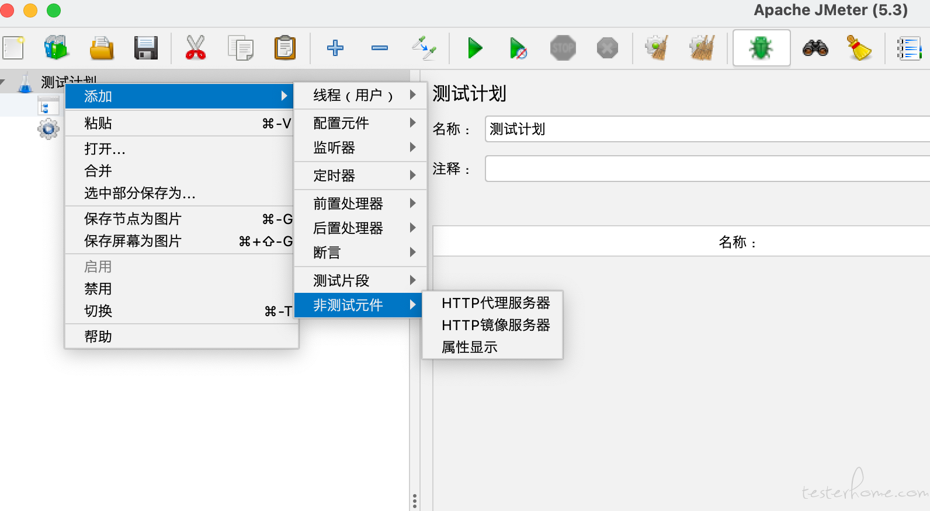Viewport: 930px width, 511px height.
Task: Expand the 线程（用户） submenu
Action: 360,95
